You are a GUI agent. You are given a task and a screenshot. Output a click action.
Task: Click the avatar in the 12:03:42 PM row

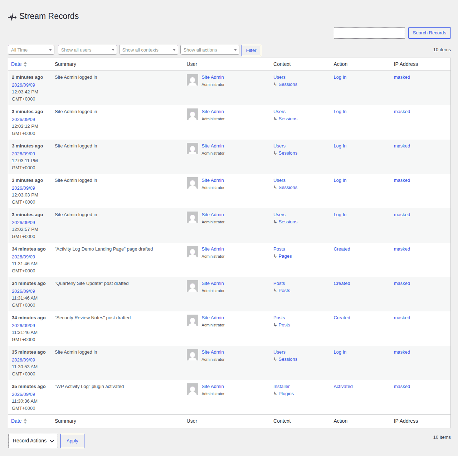pos(193,80)
